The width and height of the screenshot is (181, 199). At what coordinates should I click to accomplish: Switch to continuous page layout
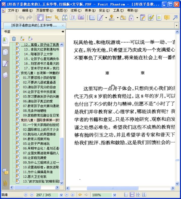pyautogui.click(x=132, y=194)
